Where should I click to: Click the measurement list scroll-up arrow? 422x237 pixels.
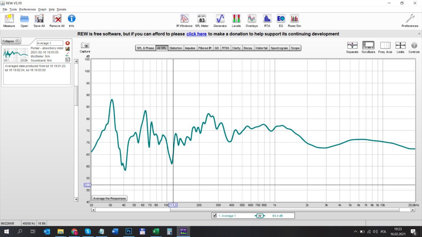76,61
